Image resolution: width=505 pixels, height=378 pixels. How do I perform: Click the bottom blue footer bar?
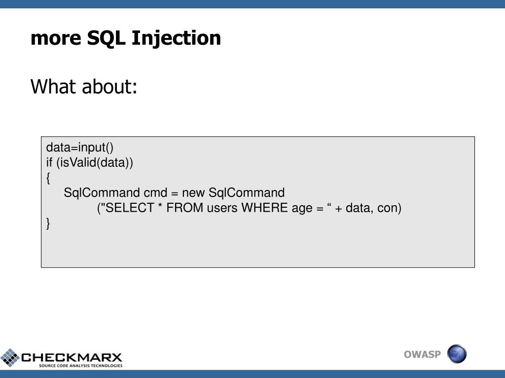coord(252,374)
